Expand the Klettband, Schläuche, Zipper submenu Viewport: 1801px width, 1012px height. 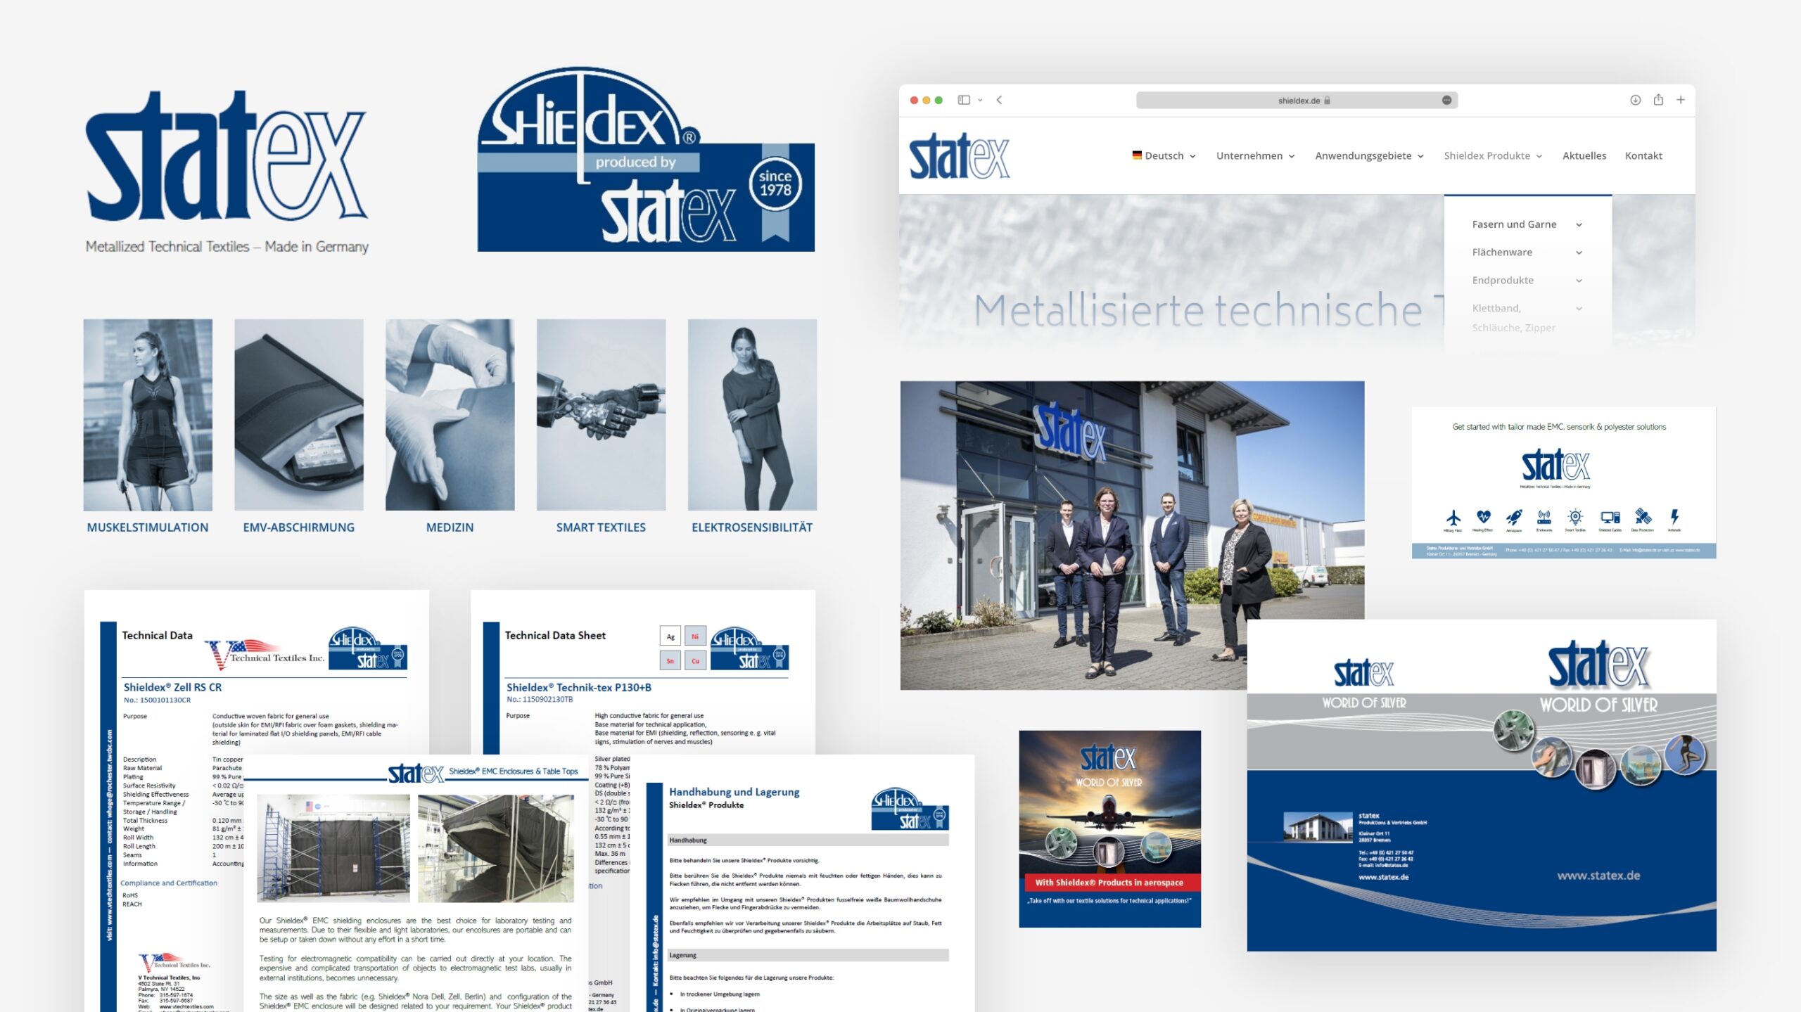click(1527, 317)
